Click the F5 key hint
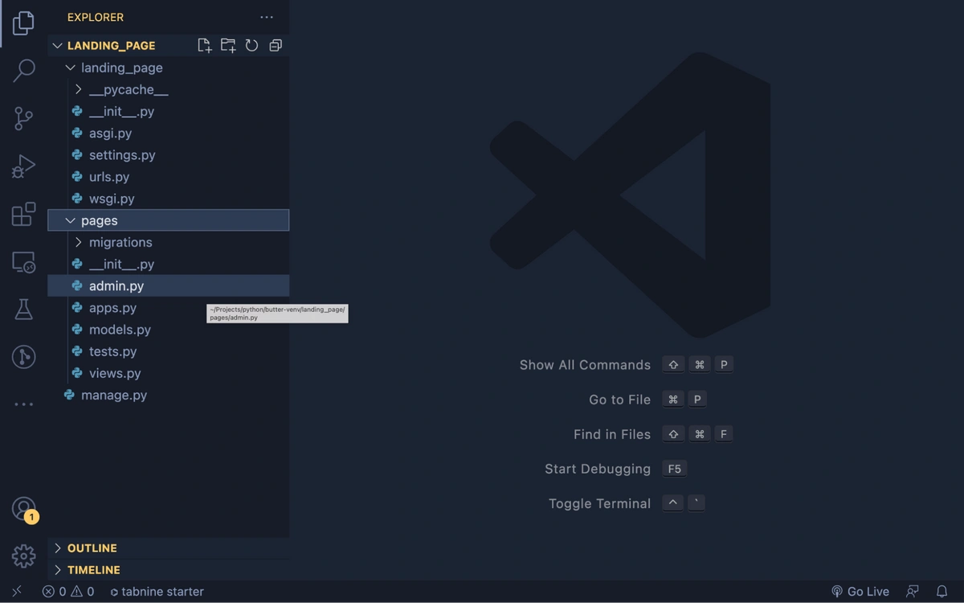 [x=675, y=469]
